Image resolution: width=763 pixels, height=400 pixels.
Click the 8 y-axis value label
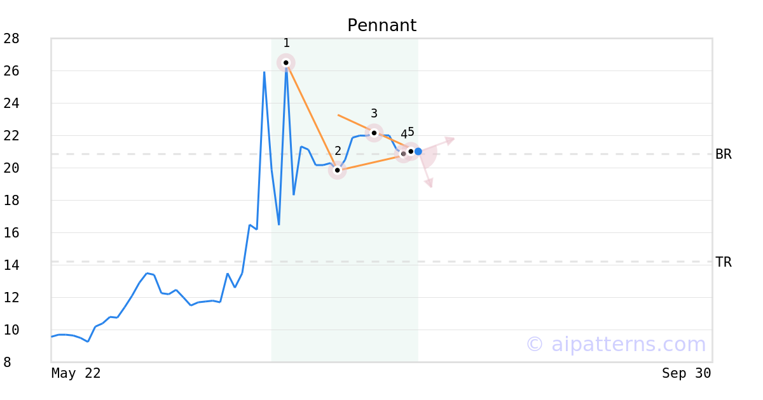(7, 363)
